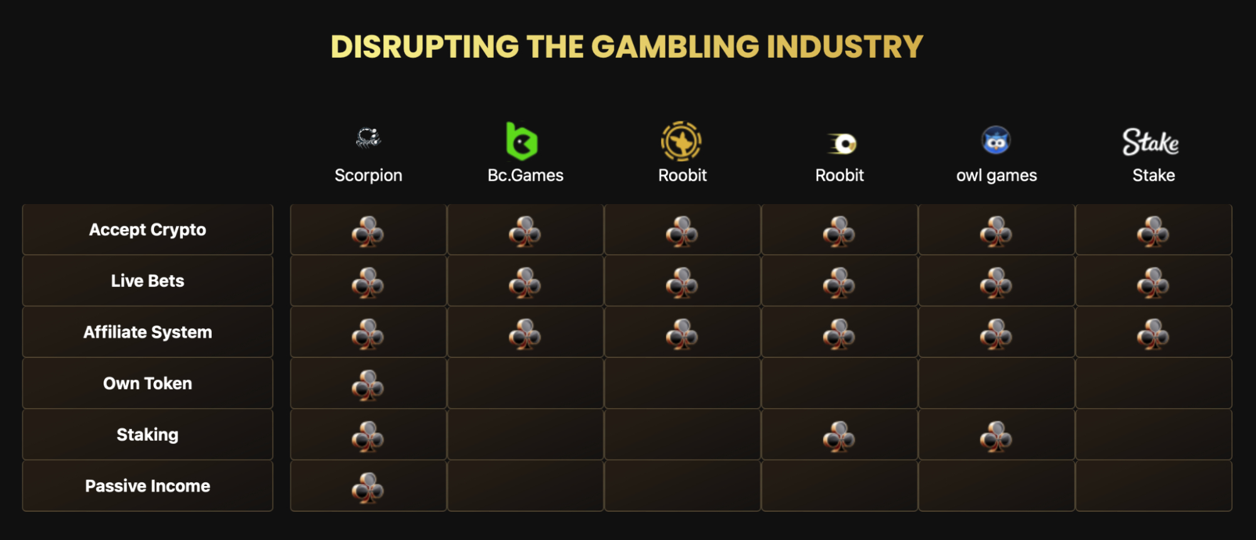Click the Roobit logo beside owl games
Screen dimensions: 1256x540
point(843,144)
